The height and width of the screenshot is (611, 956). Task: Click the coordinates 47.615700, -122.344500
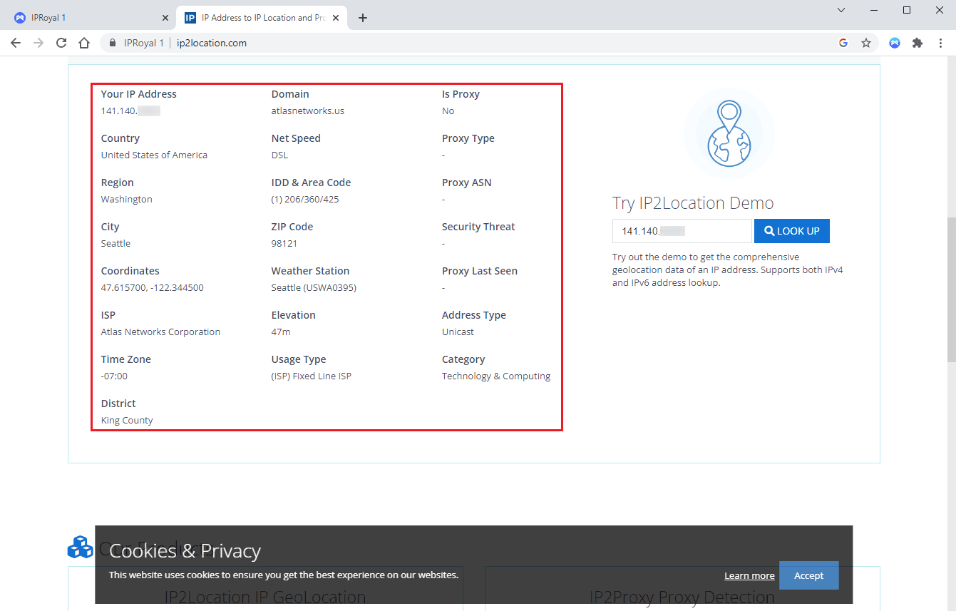pyautogui.click(x=153, y=288)
